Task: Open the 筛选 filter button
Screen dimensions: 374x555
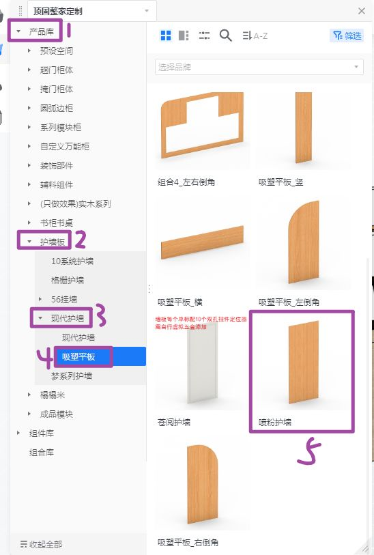Action: 347,35
